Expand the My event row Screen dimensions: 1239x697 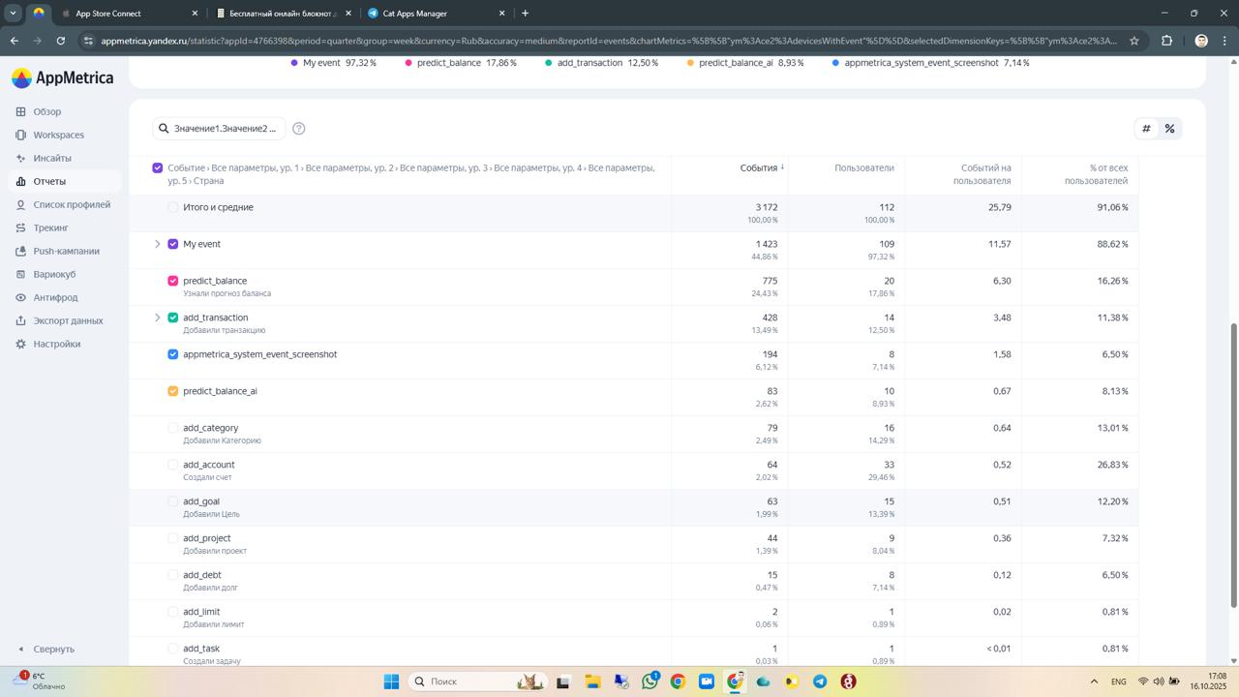[158, 244]
